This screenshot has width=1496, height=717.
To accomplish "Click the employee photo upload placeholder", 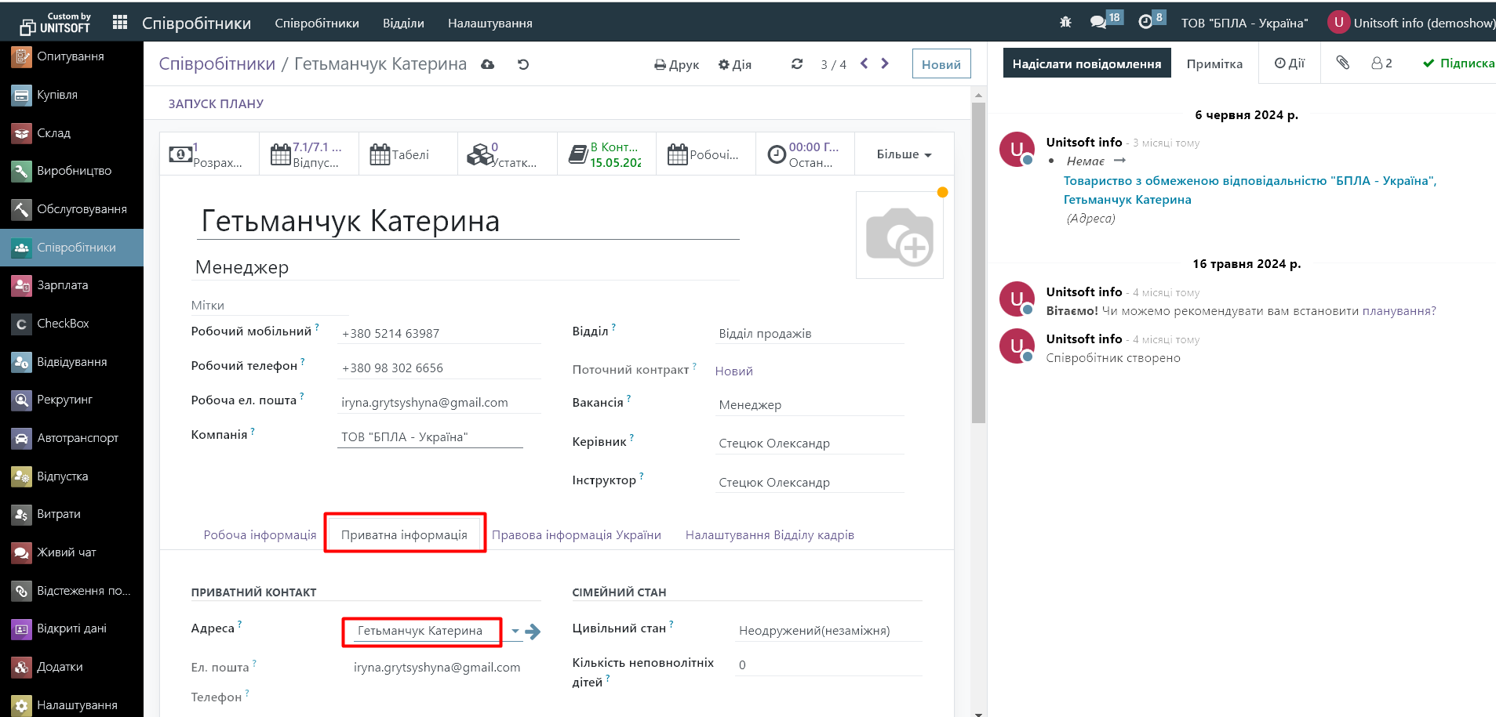I will pos(899,236).
